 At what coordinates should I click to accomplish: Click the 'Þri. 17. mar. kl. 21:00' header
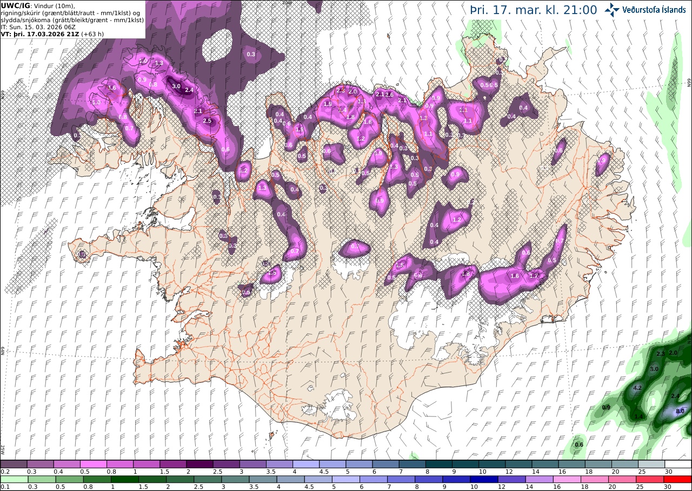pyautogui.click(x=533, y=10)
